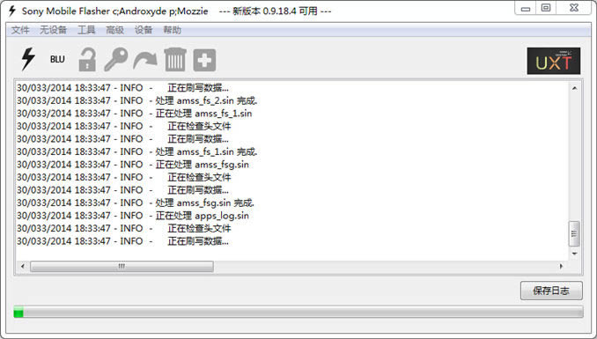This screenshot has height=339, width=597.
Task: Close the Sony Mobile Flasher window
Action: 574,8
